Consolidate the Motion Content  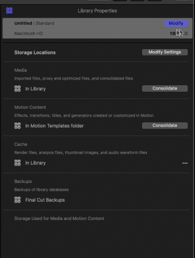point(165,125)
